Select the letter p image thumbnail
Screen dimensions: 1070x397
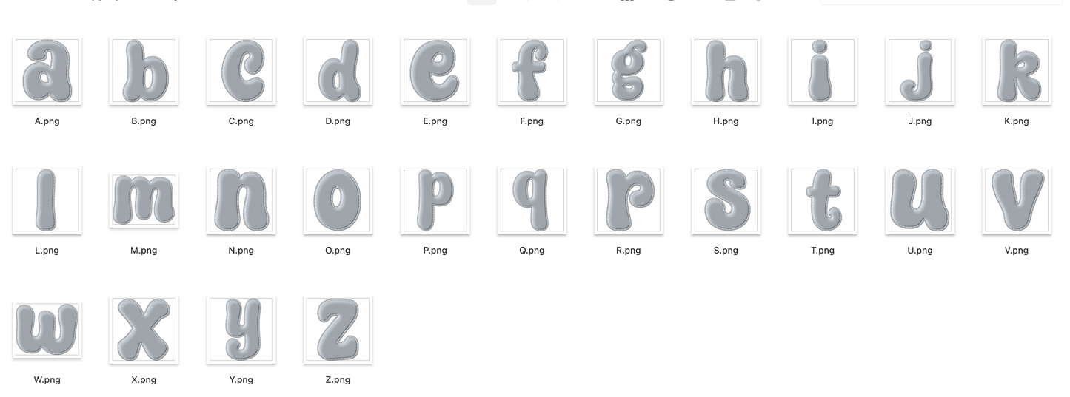(435, 200)
